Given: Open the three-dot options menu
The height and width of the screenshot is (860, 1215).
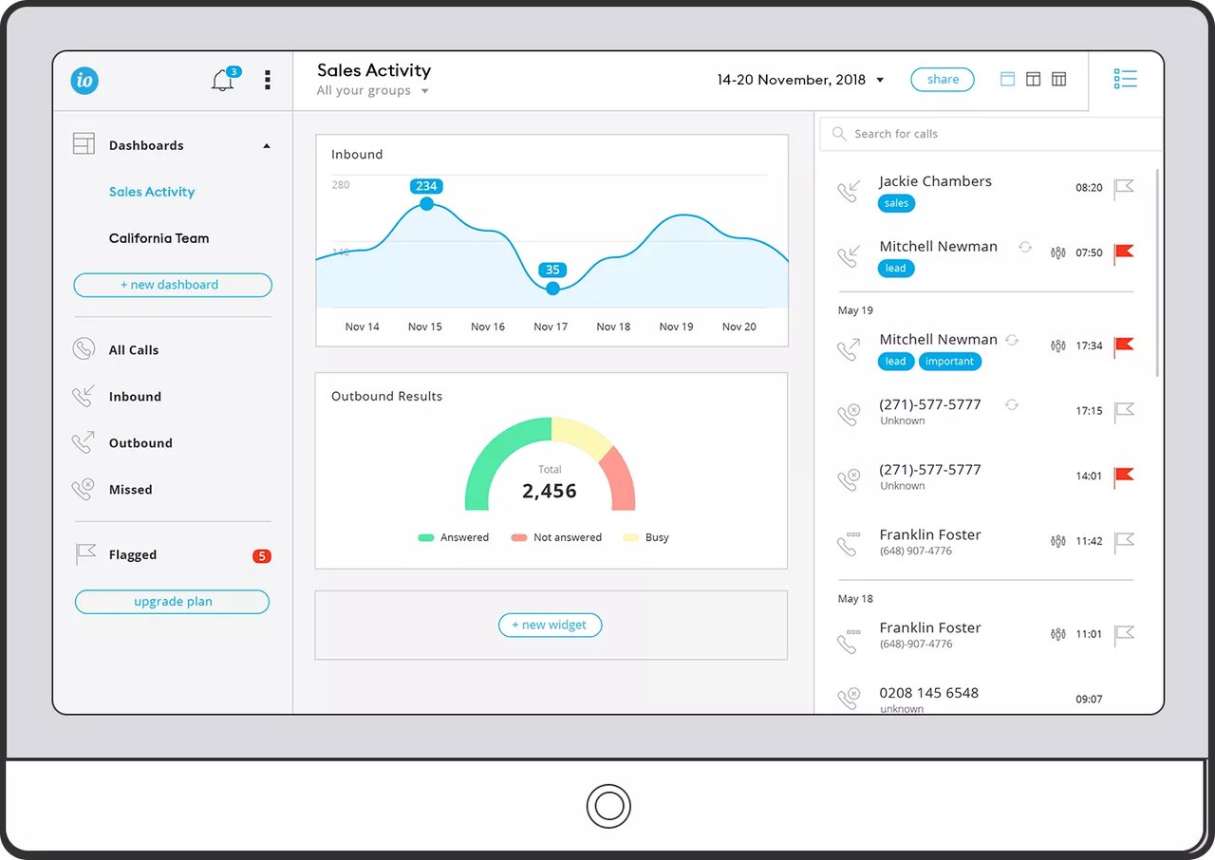Looking at the screenshot, I should (268, 80).
